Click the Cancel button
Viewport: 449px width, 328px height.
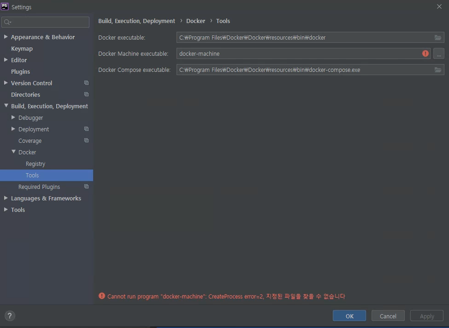tap(388, 316)
